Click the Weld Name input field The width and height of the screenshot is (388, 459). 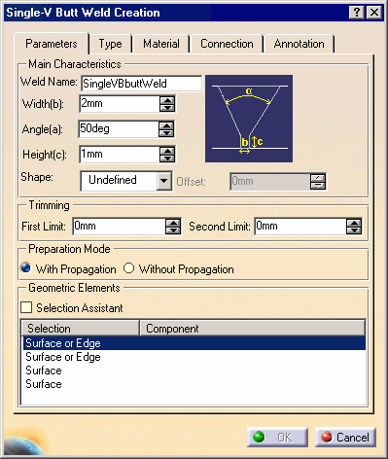[x=142, y=84]
